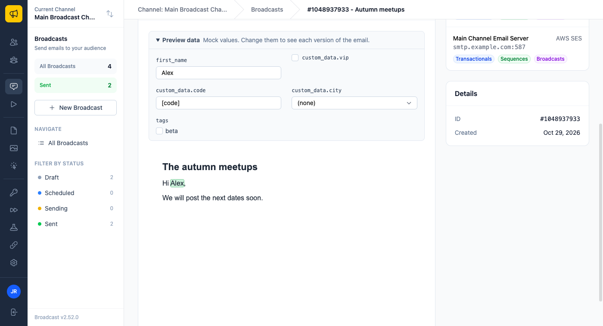Click the purple Broadcasts tag badge
Screen dimensions: 603x326
(x=550, y=59)
